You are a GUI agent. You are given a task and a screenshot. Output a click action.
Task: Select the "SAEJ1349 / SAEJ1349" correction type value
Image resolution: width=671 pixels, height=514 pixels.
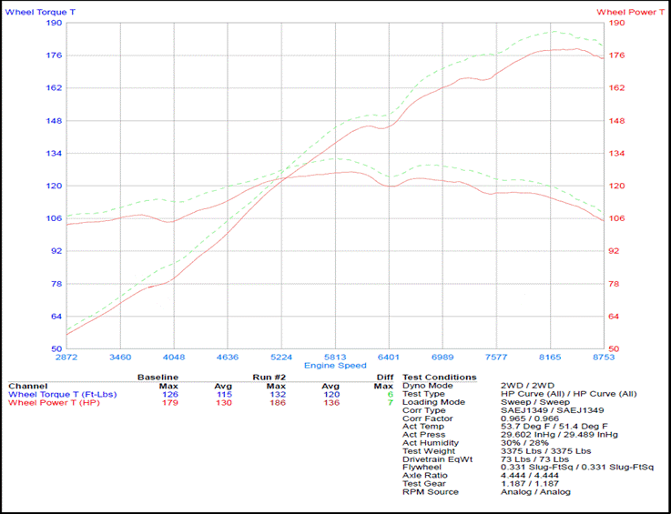(552, 410)
